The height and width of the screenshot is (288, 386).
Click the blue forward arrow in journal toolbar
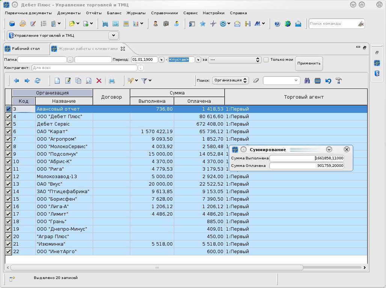tap(27, 81)
